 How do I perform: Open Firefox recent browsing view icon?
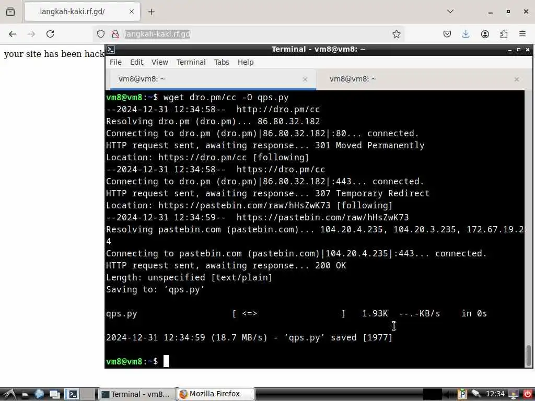coord(10,11)
